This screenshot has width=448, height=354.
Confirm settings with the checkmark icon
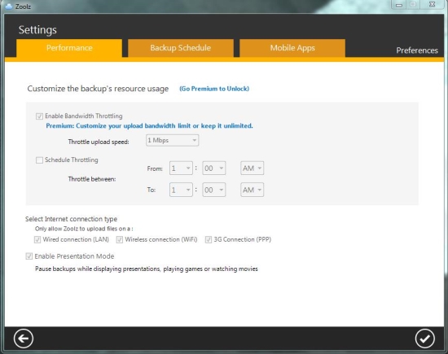(425, 339)
